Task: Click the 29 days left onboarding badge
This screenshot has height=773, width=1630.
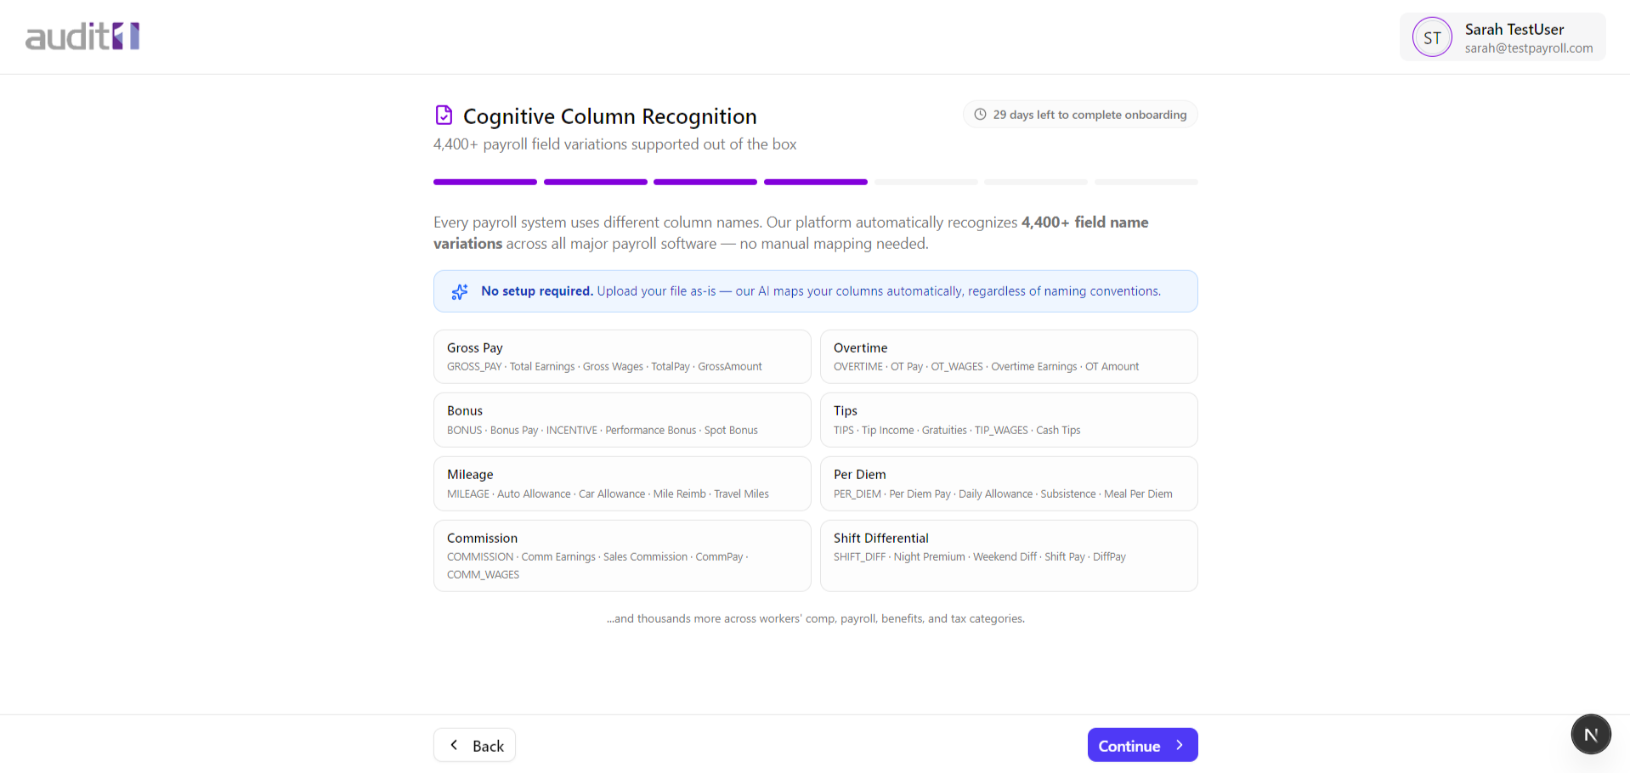Action: click(1079, 114)
